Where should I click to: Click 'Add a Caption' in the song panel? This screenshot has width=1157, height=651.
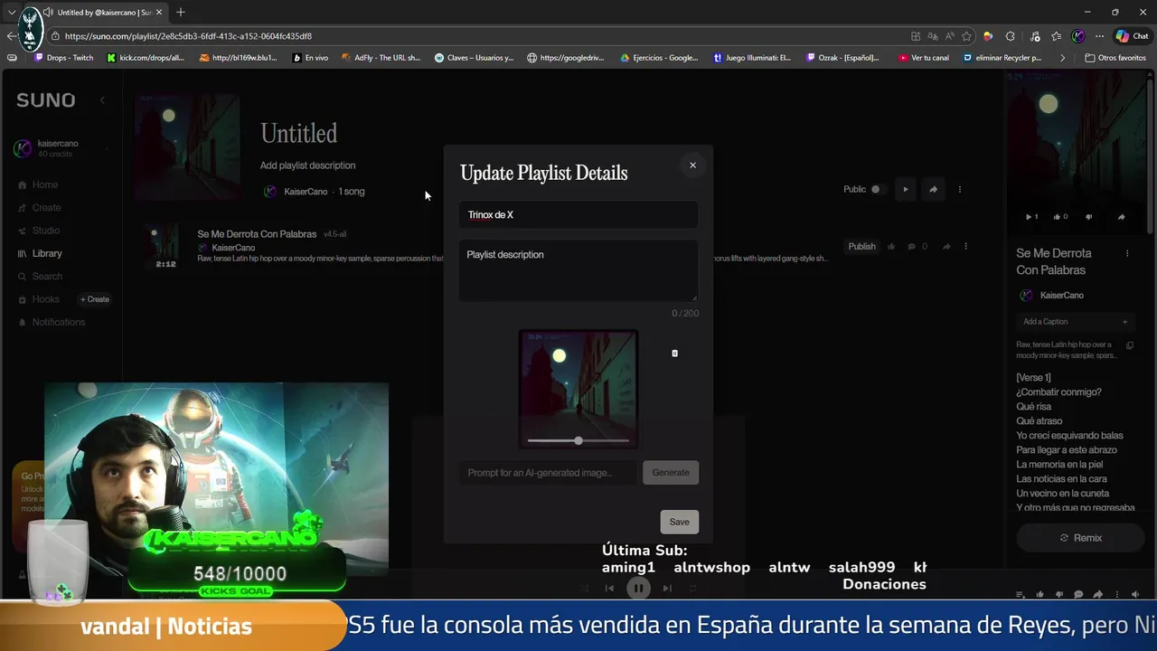click(x=1074, y=322)
